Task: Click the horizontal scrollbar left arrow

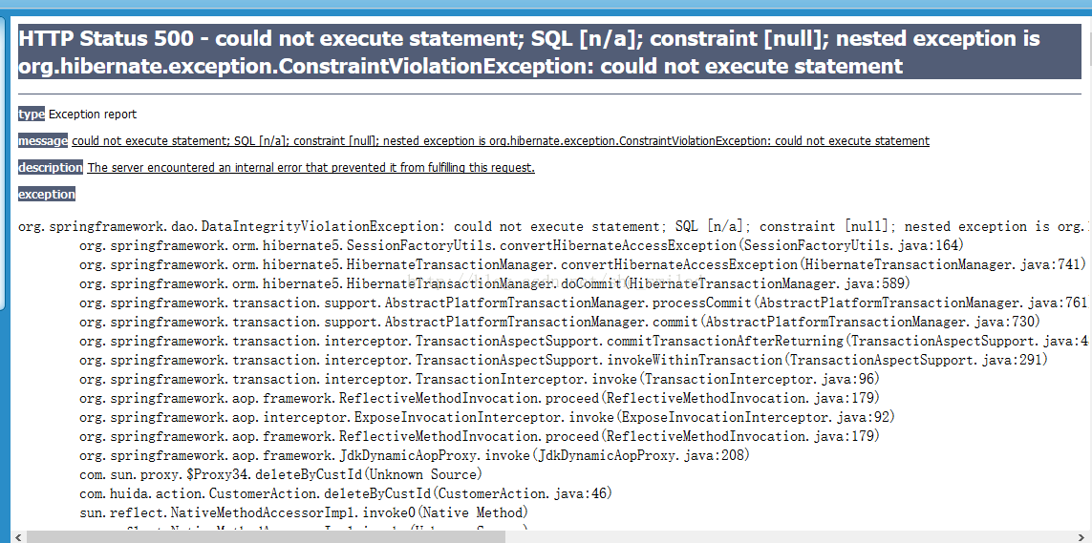Action: coord(17,536)
